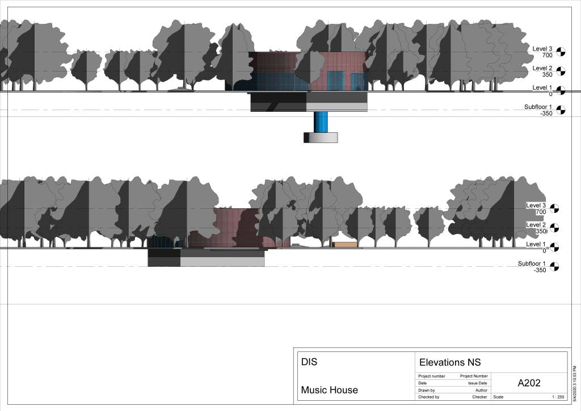Click the Issue Date field value
Viewport: 581px width, 411px height.
[x=475, y=383]
